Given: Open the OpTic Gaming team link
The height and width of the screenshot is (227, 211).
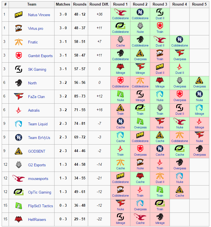Looking at the screenshot, I should tap(39, 192).
